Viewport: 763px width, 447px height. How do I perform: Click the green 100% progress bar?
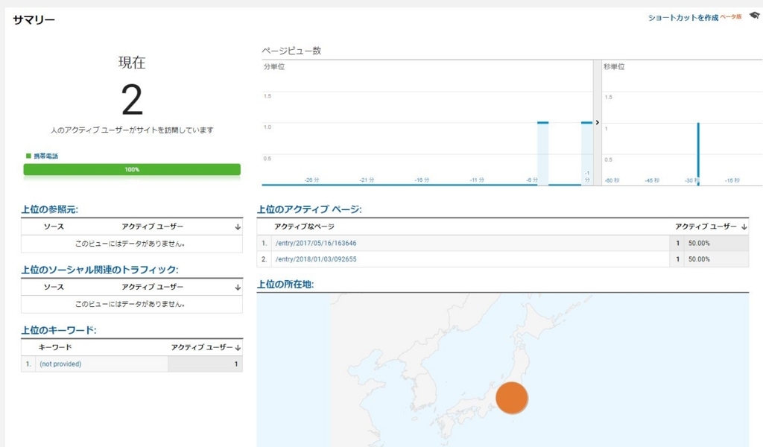131,169
